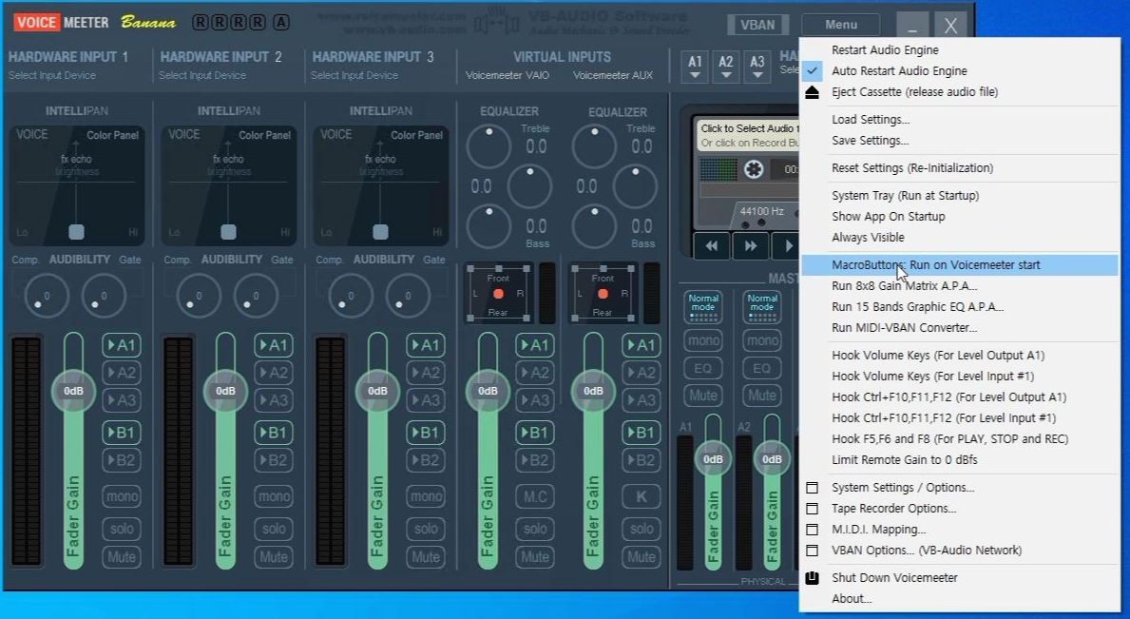Open A1 output device dropdown
Screen dimensions: 1130x619
click(x=695, y=67)
